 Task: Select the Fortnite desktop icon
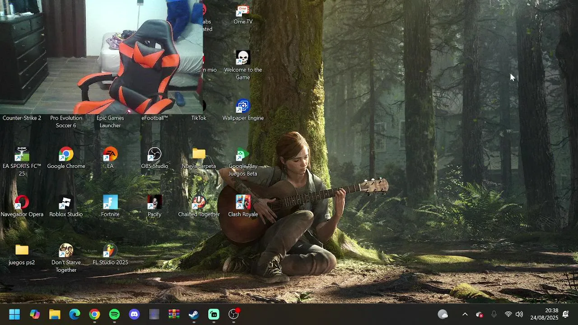tap(110, 206)
